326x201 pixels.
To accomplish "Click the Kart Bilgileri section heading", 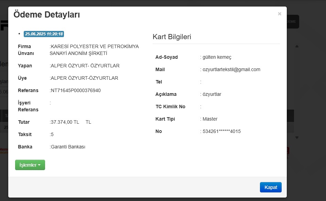I will [x=172, y=37].
